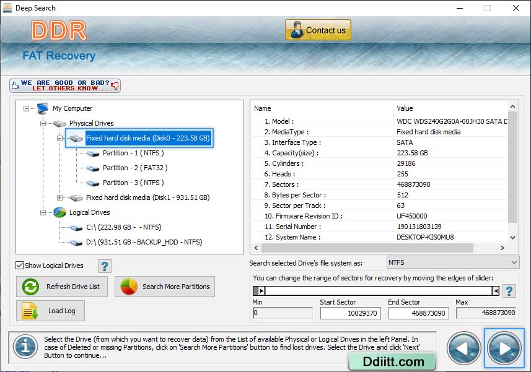Select the My Computer monitor icon
This screenshot has width=531, height=372.
pyautogui.click(x=43, y=108)
